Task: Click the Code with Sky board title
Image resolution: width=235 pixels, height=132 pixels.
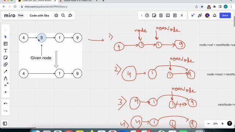Action: click(x=39, y=15)
